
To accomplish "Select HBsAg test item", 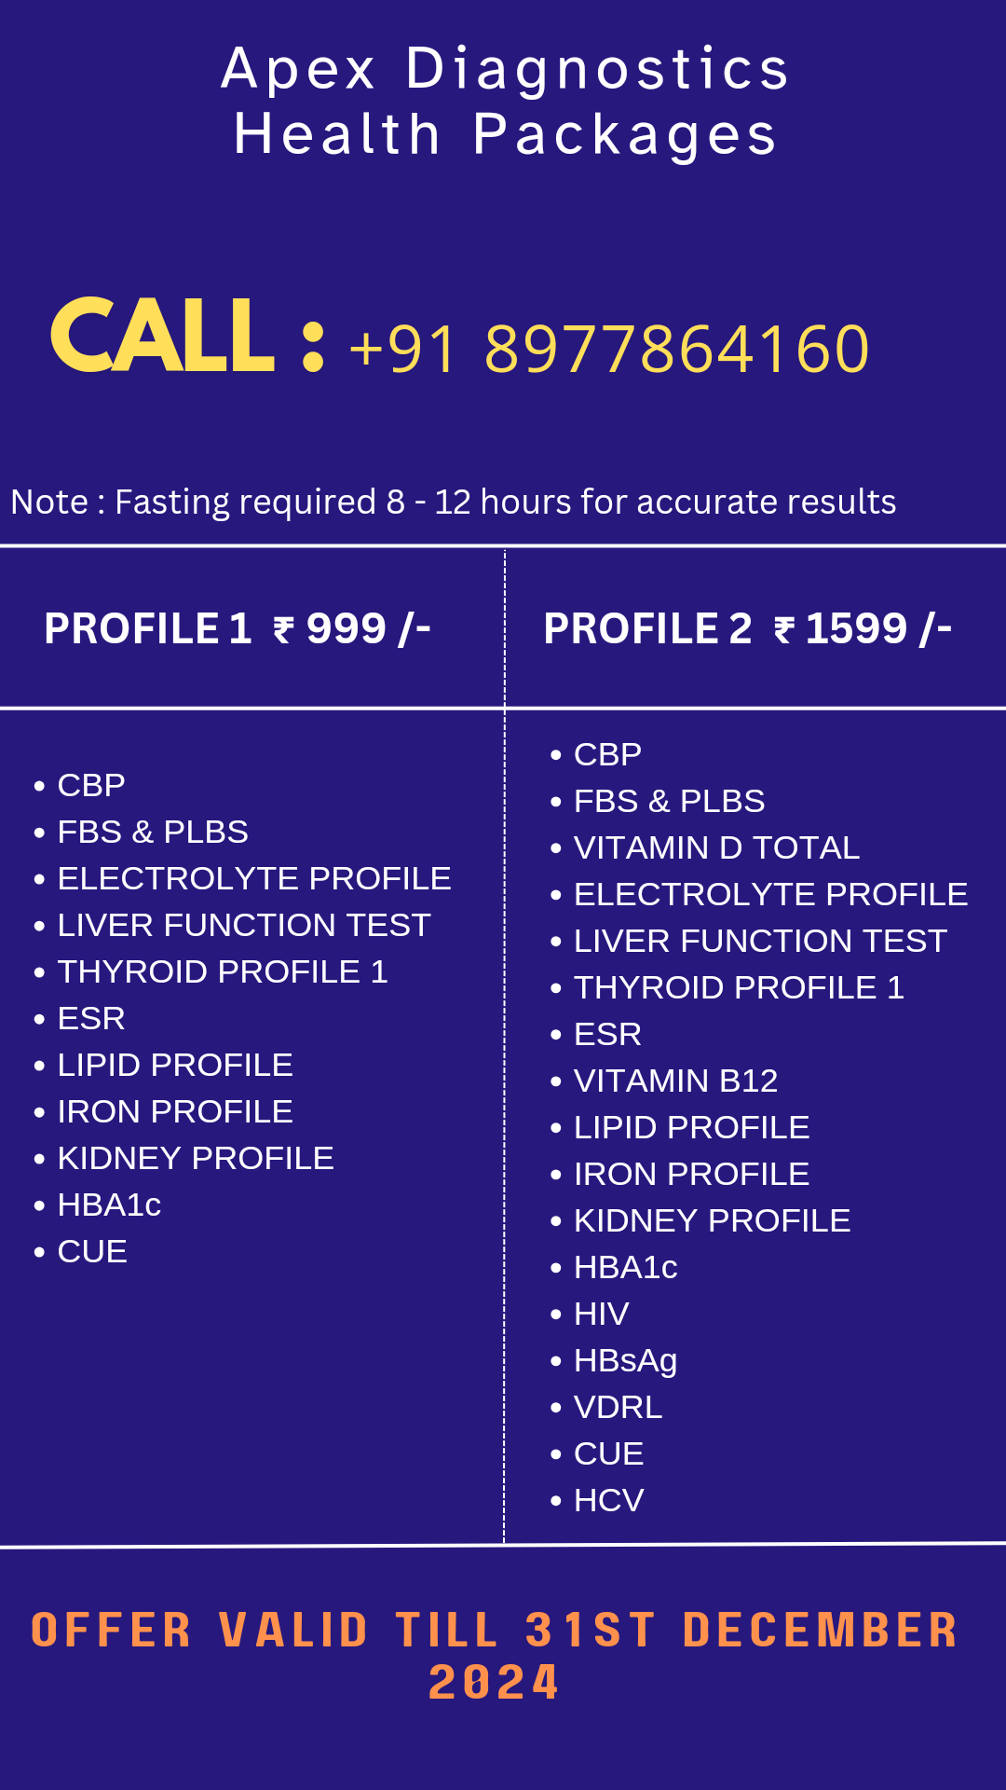I will coord(625,1361).
